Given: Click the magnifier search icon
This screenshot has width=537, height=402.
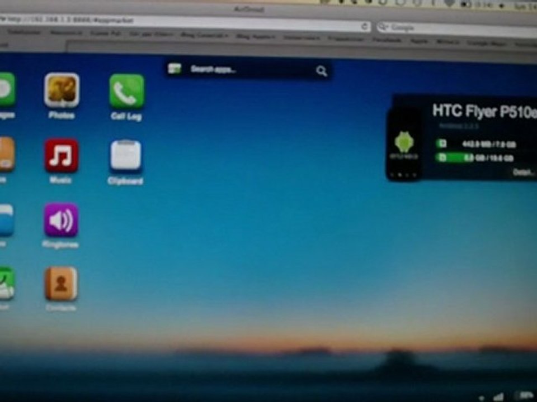Looking at the screenshot, I should pyautogui.click(x=321, y=71).
